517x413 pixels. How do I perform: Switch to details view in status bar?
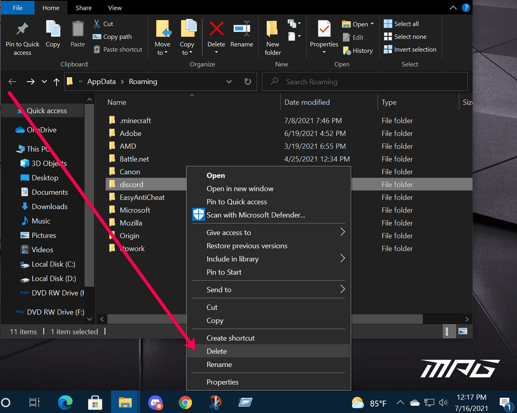[448, 331]
